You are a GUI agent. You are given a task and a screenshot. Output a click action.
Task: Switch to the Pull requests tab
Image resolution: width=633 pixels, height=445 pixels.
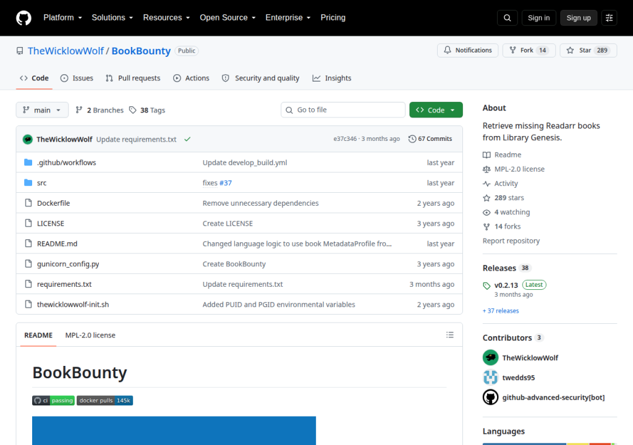pyautogui.click(x=133, y=78)
